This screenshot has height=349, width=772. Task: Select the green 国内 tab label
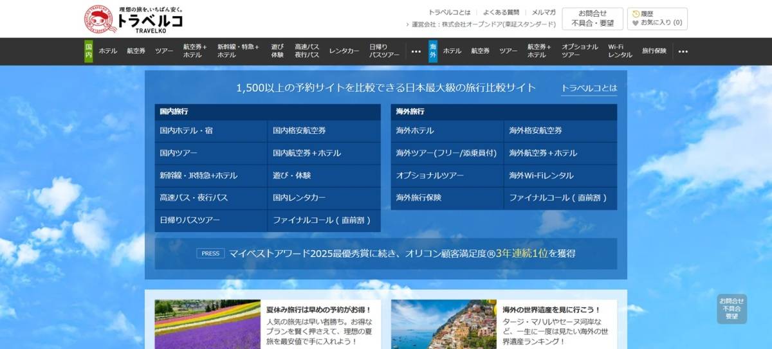point(89,51)
